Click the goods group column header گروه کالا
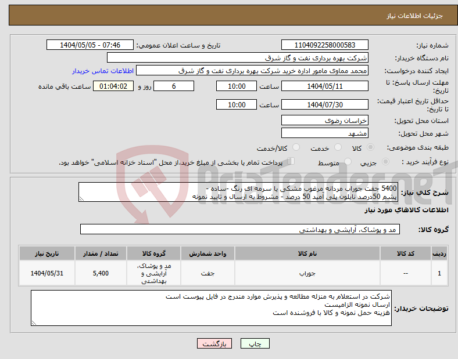Viewport: 458px width, 359px height. (x=153, y=253)
